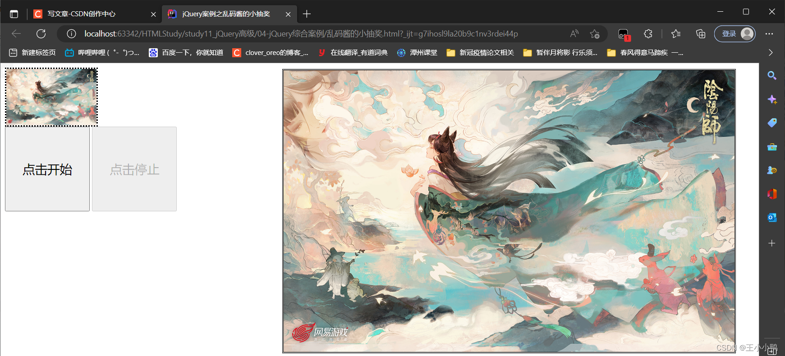Open the sidebar Discover sparkle icon
Image resolution: width=785 pixels, height=356 pixels.
click(x=772, y=100)
